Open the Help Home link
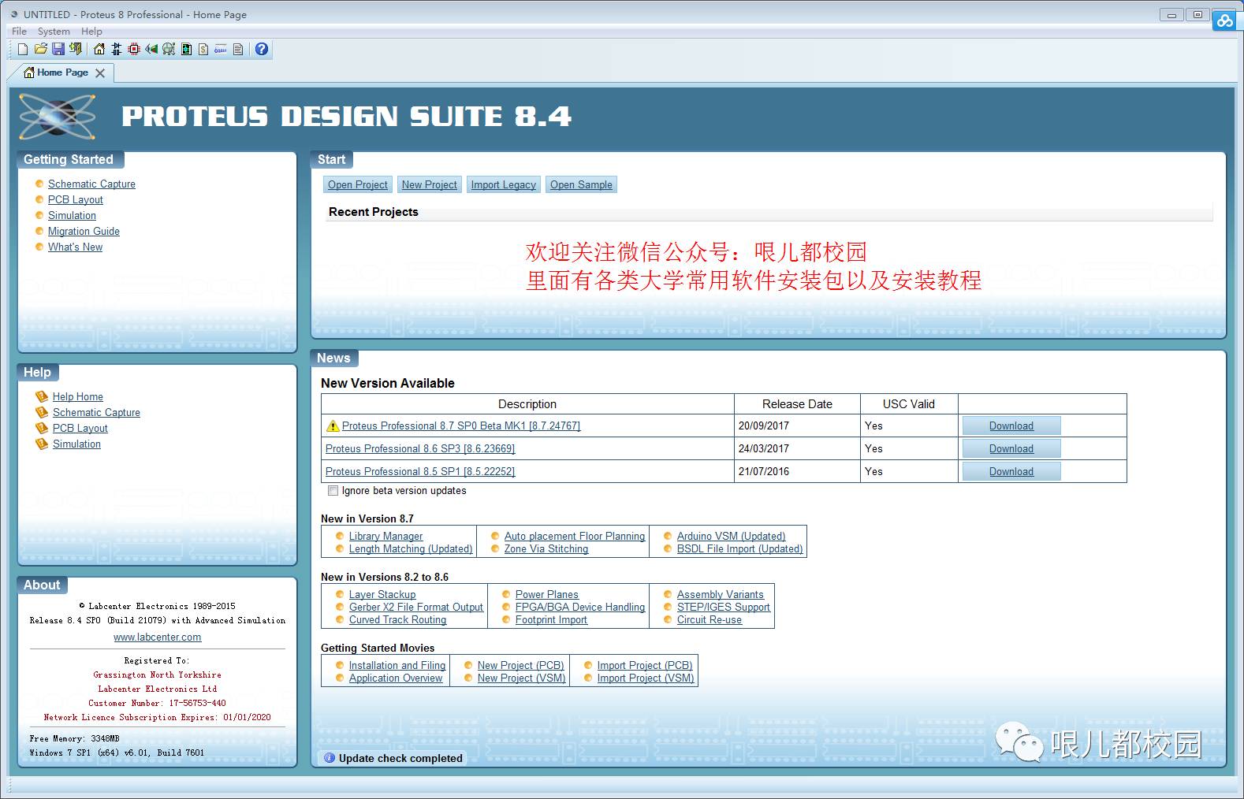The width and height of the screenshot is (1244, 799). pyautogui.click(x=78, y=396)
